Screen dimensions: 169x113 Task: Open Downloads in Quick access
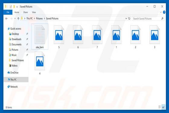(x=16, y=39)
